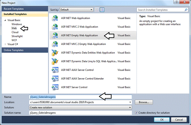Click the ASP.NET Server Control icon

[55, 87]
